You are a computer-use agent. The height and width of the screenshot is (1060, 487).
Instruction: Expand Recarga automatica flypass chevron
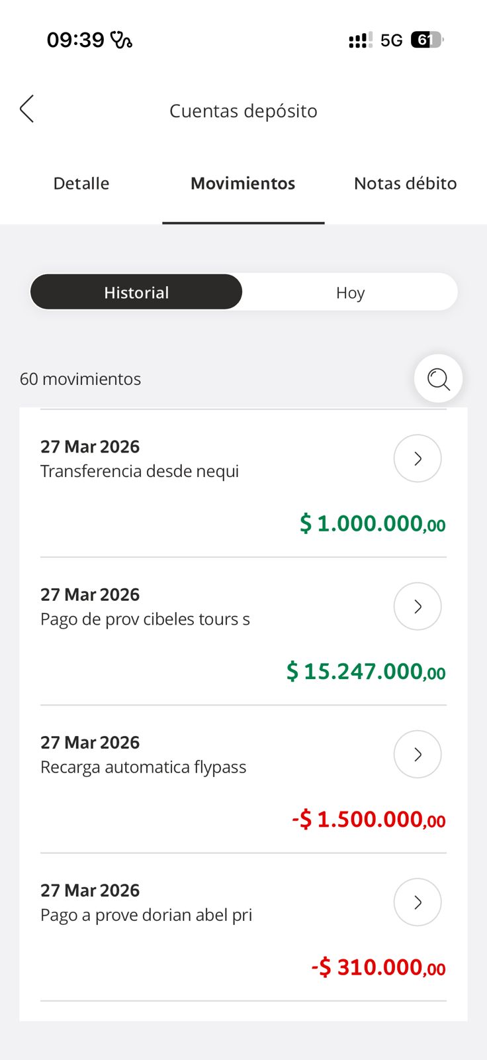418,754
